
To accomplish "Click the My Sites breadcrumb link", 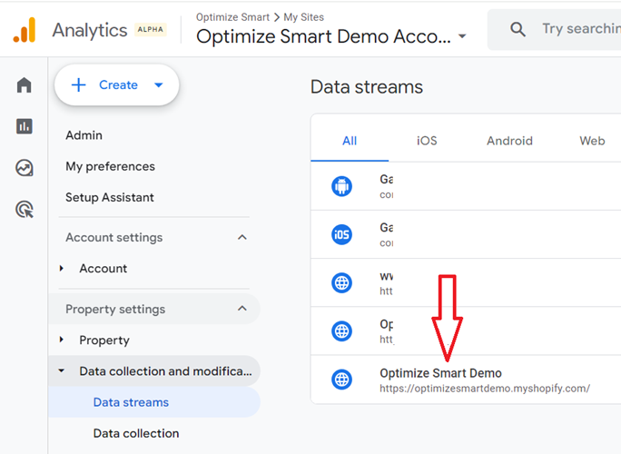I will click(304, 17).
